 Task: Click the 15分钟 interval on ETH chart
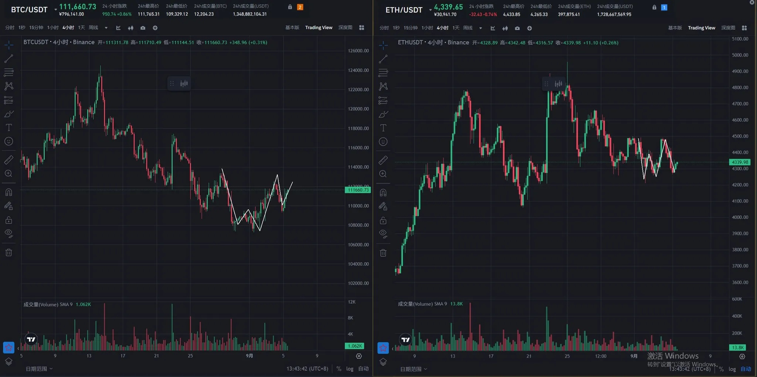pos(410,28)
